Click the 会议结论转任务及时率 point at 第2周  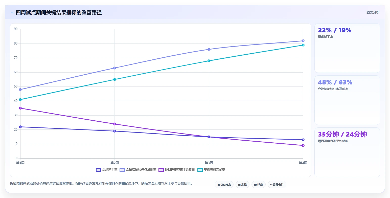tap(114, 68)
